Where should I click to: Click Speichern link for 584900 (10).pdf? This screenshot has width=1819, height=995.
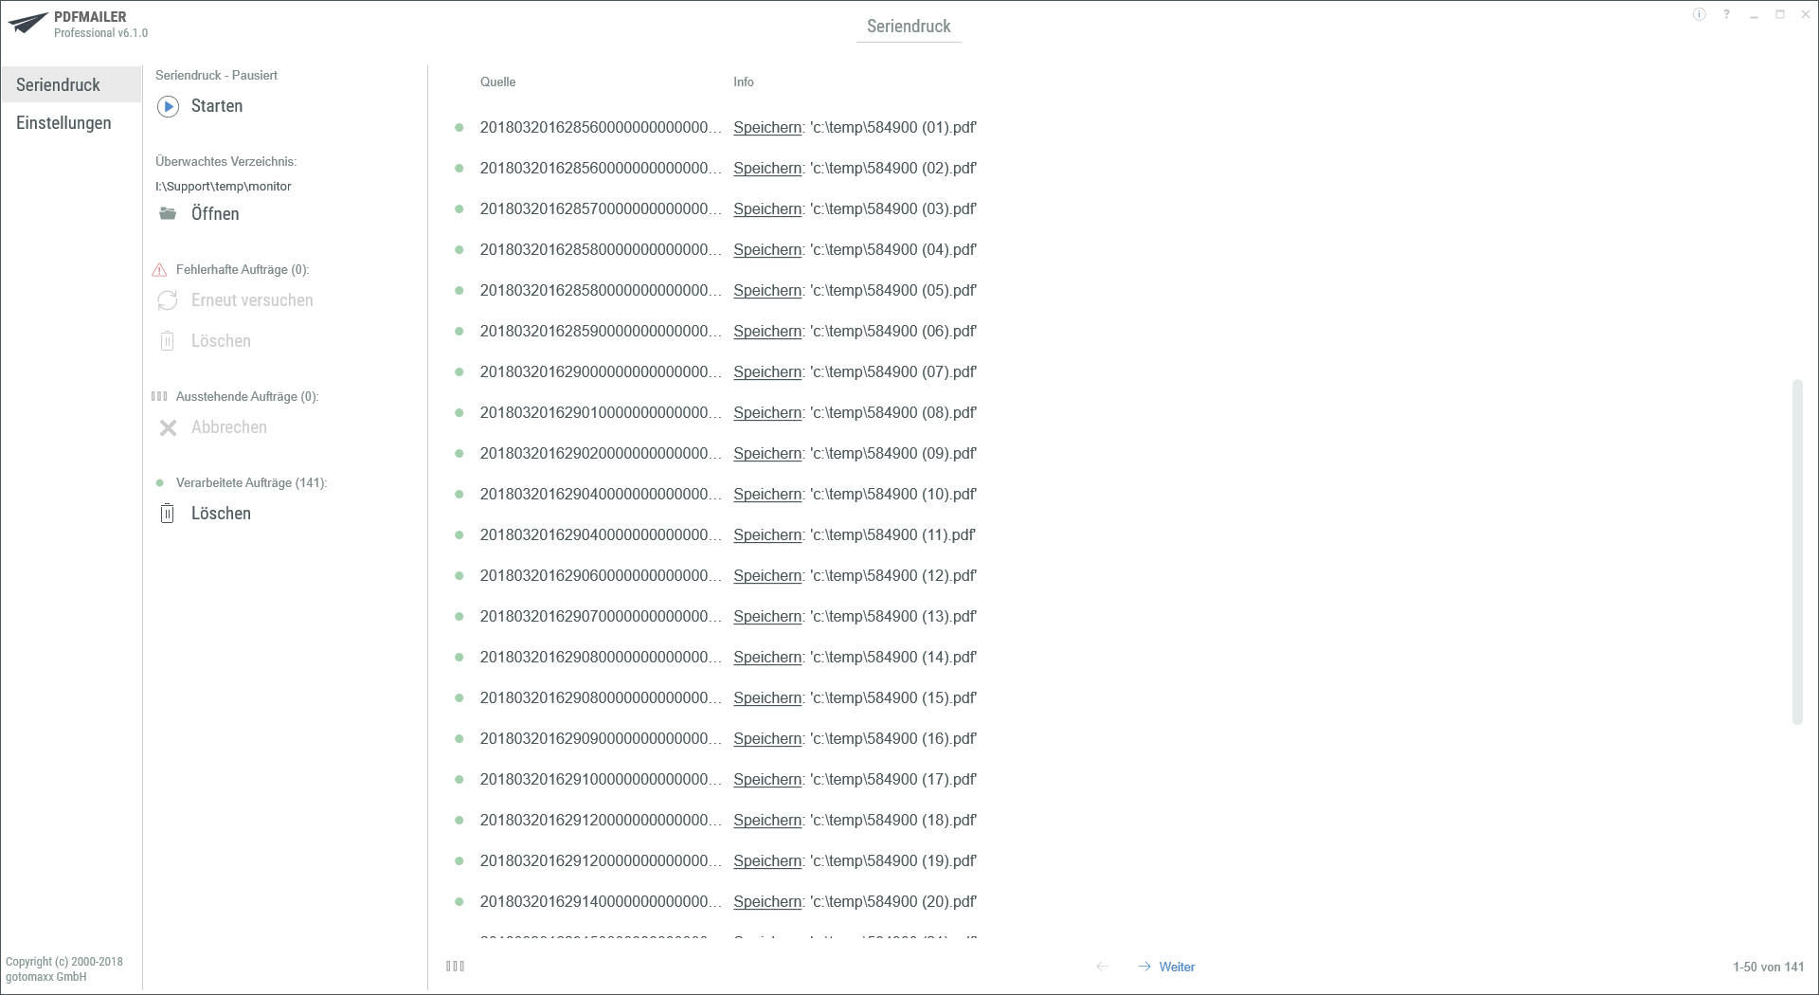pos(767,495)
